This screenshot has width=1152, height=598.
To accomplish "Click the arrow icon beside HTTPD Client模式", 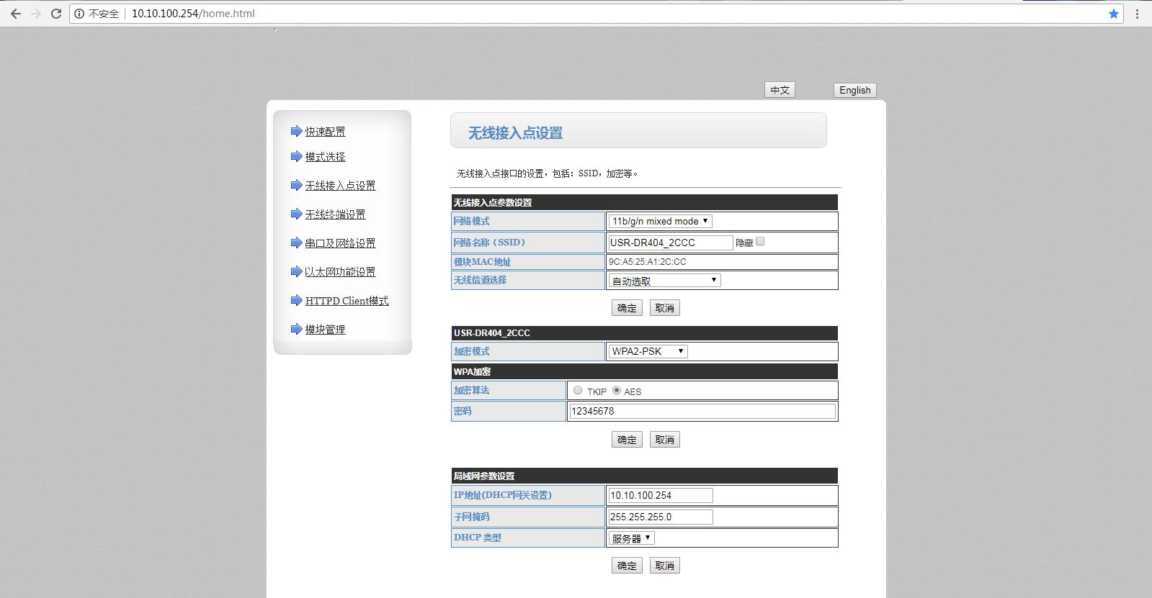I will (x=296, y=300).
